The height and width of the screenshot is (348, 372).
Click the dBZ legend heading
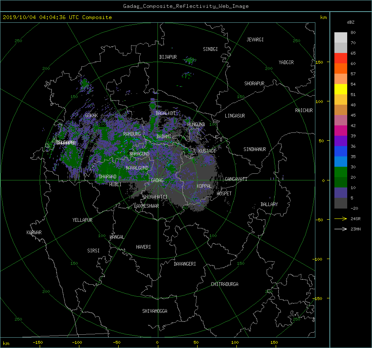(351, 22)
